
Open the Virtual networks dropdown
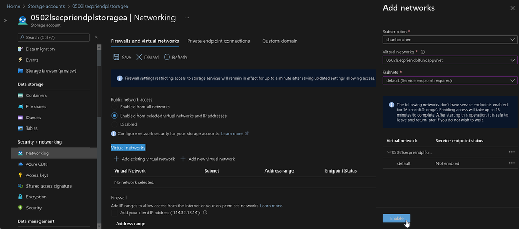tap(450, 60)
